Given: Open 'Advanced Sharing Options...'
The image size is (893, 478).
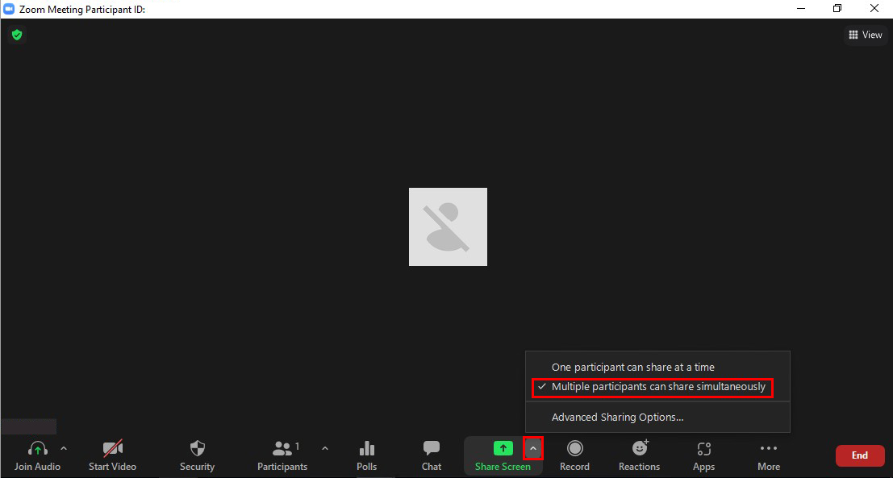Looking at the screenshot, I should tap(617, 417).
